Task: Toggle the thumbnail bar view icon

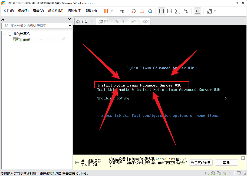Action: point(170,11)
